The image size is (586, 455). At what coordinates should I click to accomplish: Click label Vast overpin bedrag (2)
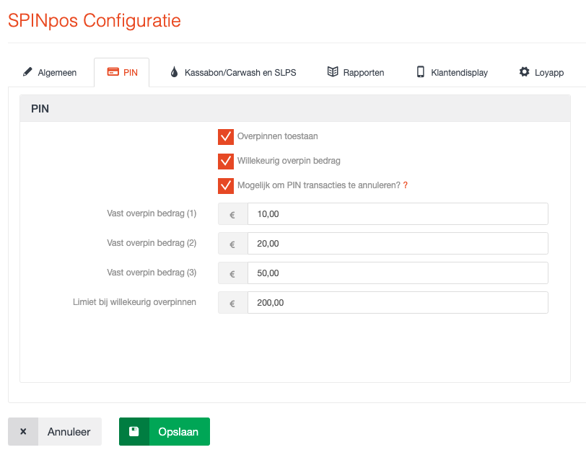[x=152, y=243]
